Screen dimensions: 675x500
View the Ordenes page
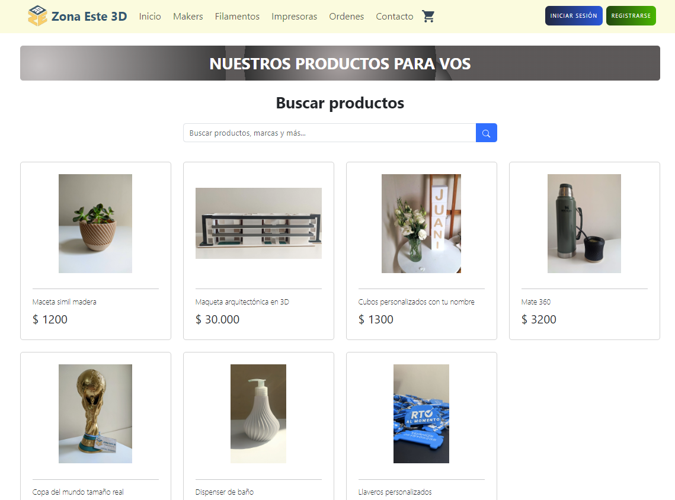346,17
